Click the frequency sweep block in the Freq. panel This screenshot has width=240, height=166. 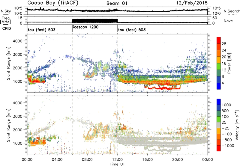coord(95,21)
